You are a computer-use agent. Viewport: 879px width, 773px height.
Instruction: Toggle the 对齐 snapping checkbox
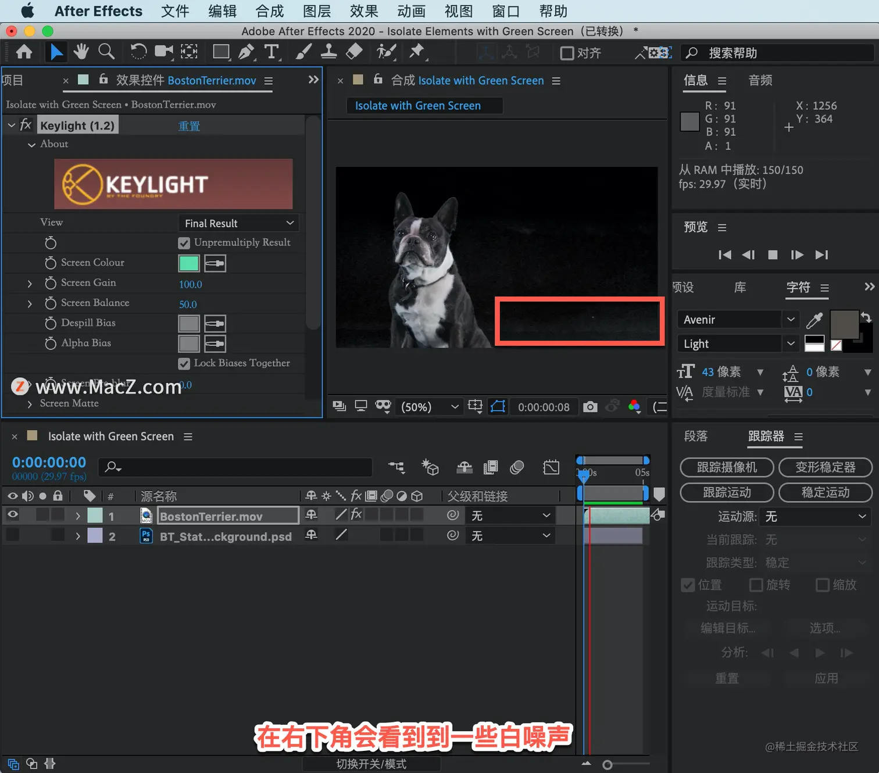click(567, 53)
